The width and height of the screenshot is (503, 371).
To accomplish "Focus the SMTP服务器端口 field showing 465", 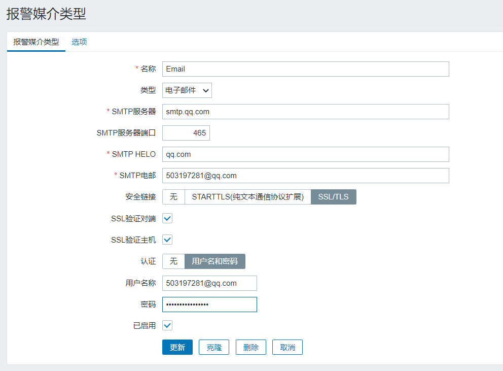I will pyautogui.click(x=186, y=133).
